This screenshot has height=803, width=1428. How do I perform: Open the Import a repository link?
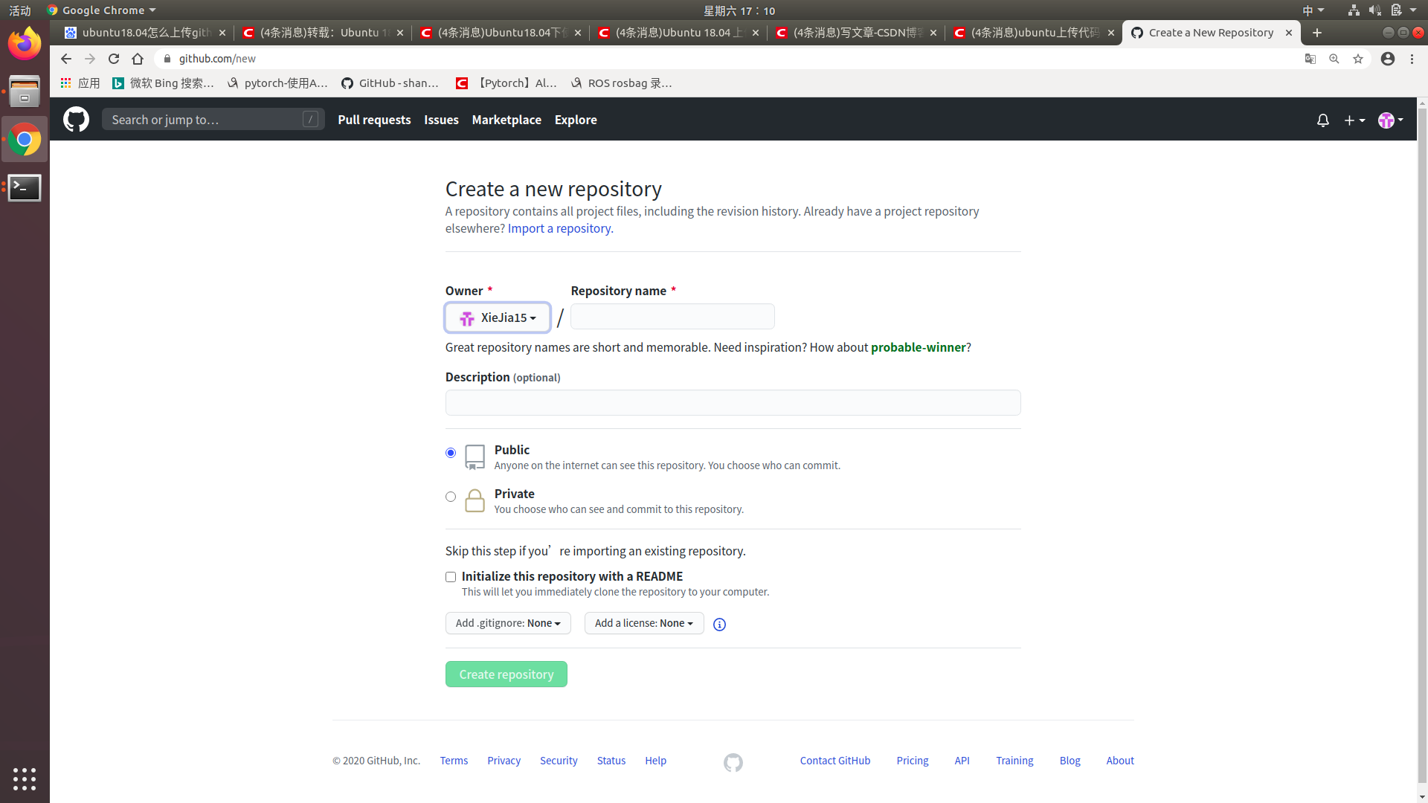tap(559, 228)
